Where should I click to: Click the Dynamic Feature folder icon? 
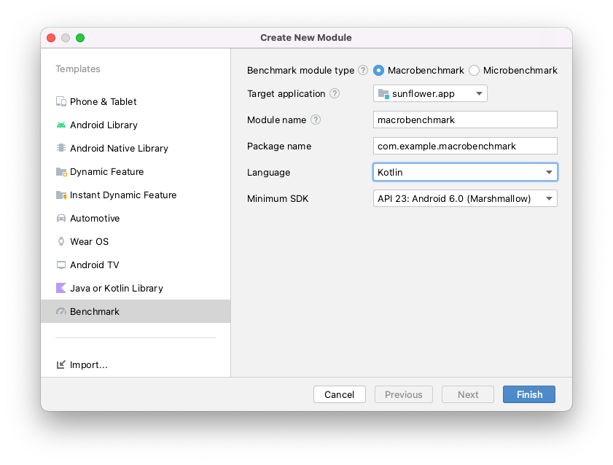61,171
